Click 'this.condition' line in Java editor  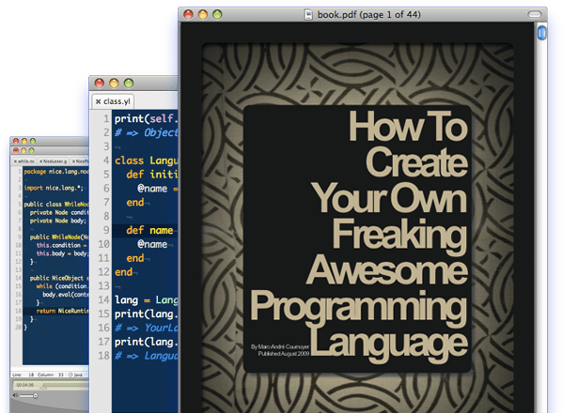(x=59, y=245)
